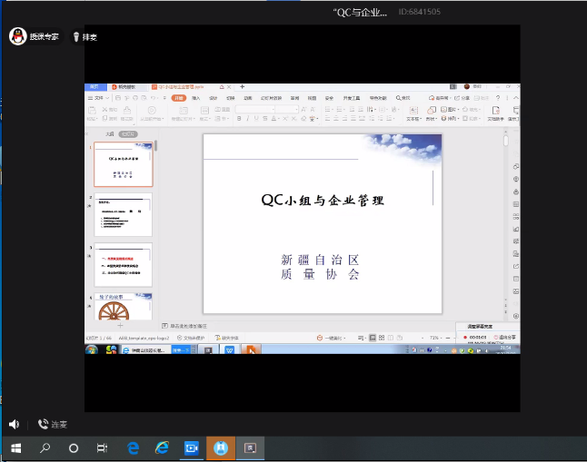Open Microsoft Edge from the taskbar
Image resolution: width=587 pixels, height=462 pixels.
(x=133, y=448)
